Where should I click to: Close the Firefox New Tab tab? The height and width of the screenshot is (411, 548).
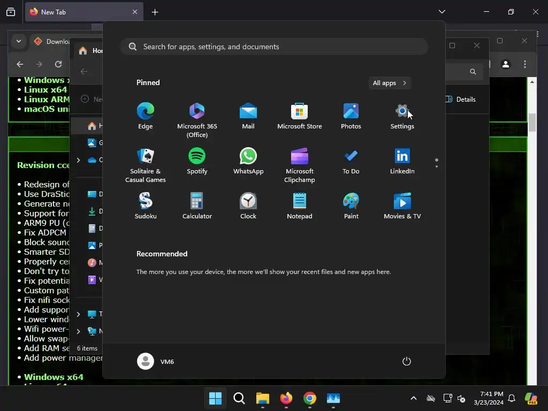134,12
